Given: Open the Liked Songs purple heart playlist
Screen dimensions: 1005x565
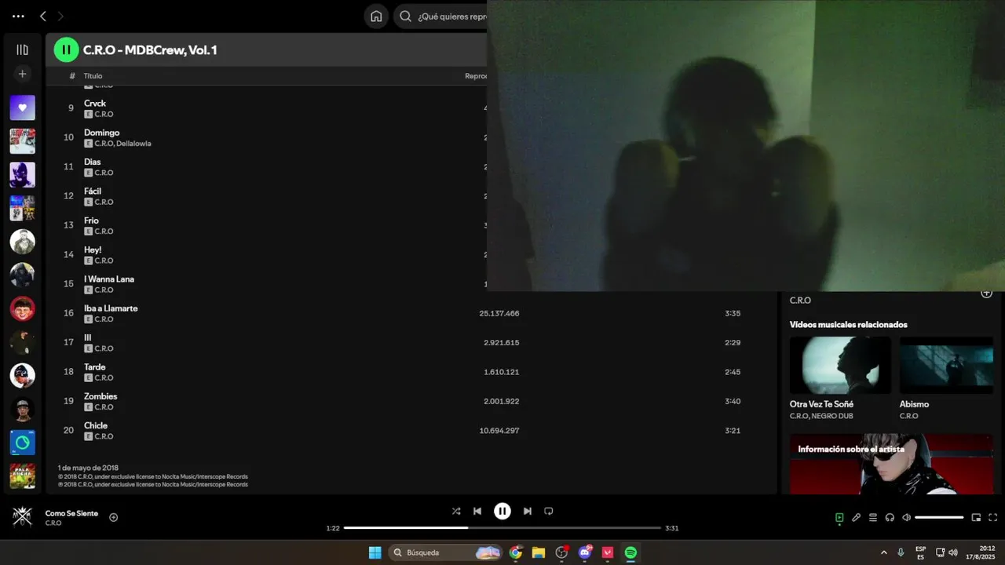Looking at the screenshot, I should [x=22, y=108].
